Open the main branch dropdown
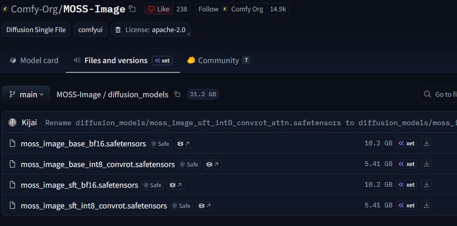Viewport: 457px width, 226px height. click(x=26, y=94)
